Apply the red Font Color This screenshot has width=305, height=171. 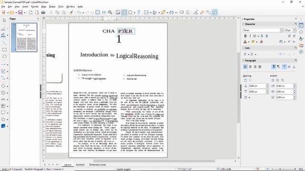[x=245, y=42]
